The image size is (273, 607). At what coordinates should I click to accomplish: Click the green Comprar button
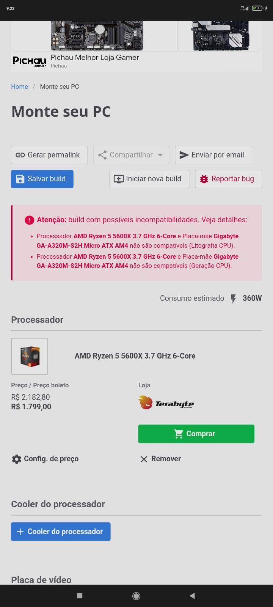(196, 434)
